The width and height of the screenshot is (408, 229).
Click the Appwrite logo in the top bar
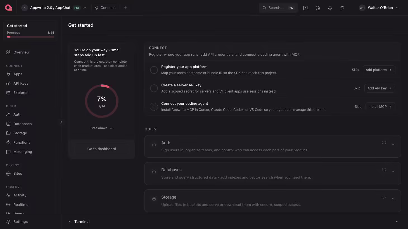pyautogui.click(x=8, y=8)
